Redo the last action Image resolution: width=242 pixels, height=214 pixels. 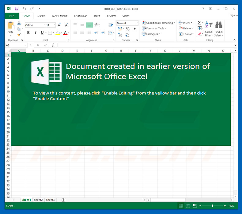click(32, 9)
